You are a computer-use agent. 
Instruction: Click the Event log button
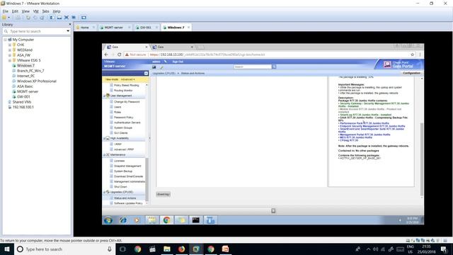coord(164,194)
